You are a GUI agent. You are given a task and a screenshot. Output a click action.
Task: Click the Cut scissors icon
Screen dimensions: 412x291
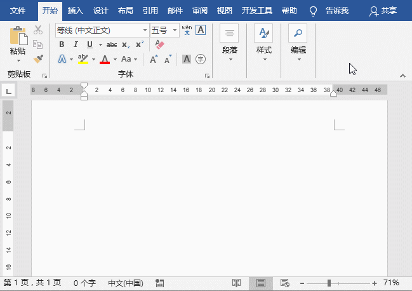coord(38,30)
